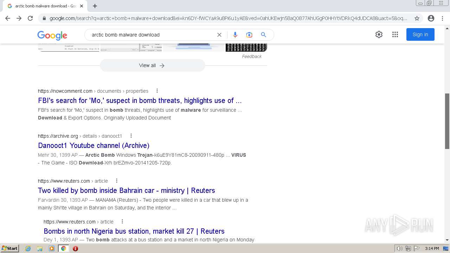Click the scrollbar down arrow
The image size is (450, 253).
pos(447,240)
